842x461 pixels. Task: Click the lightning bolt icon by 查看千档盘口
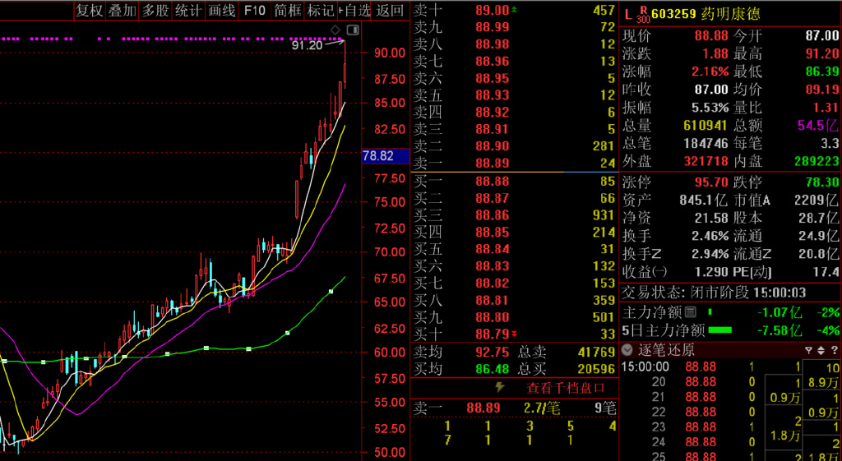499,387
